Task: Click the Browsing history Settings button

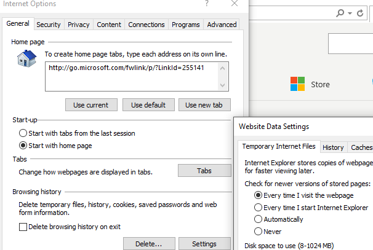Action: [x=204, y=244]
